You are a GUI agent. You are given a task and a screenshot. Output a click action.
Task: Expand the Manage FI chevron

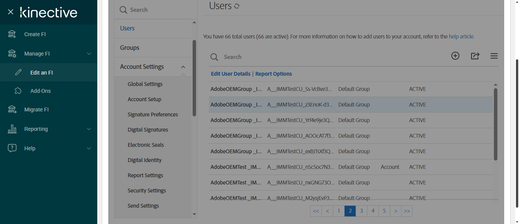(89, 54)
